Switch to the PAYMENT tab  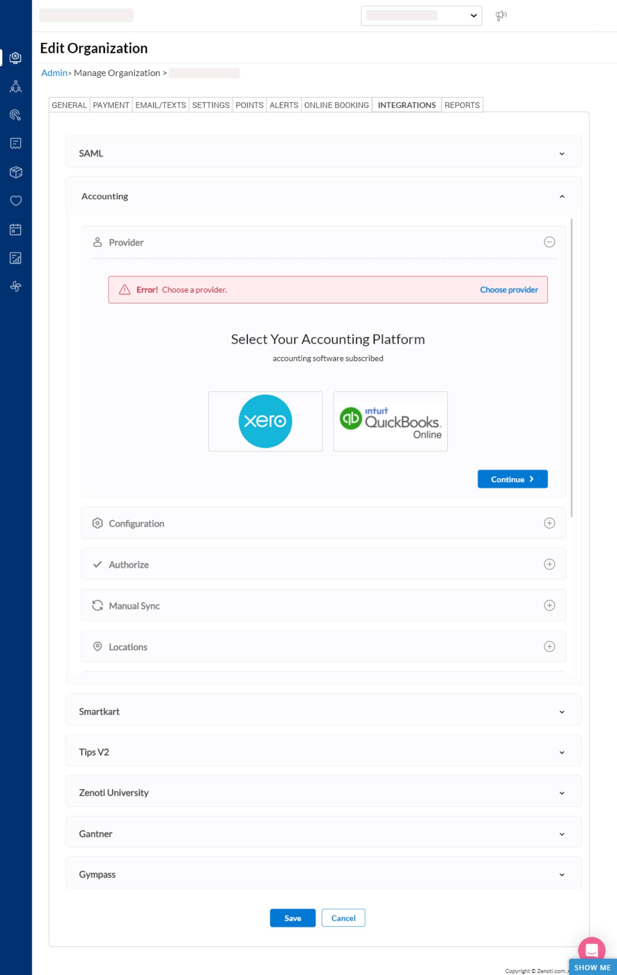(111, 105)
